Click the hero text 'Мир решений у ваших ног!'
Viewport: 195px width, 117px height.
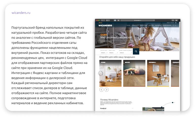click(x=116, y=37)
